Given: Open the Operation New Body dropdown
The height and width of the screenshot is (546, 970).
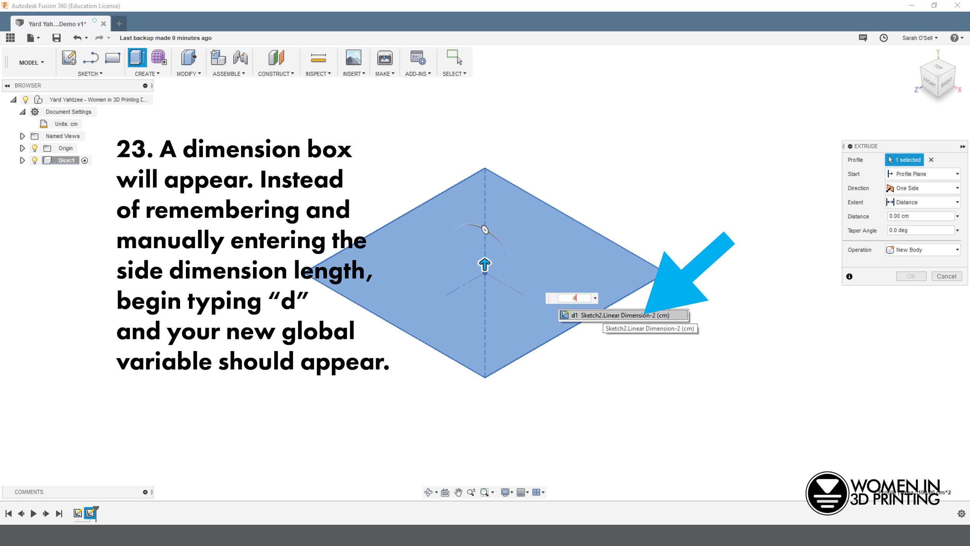Looking at the screenshot, I should point(923,250).
